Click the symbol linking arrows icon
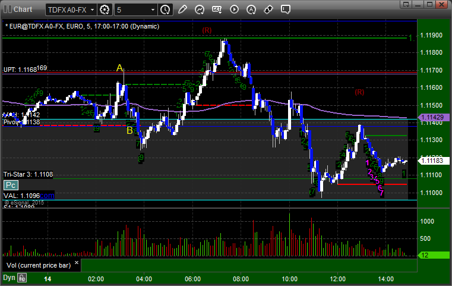Viewport: 452px width, 286px height. click(x=268, y=10)
